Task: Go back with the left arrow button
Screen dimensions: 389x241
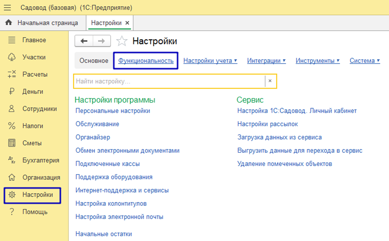Action: (84, 41)
